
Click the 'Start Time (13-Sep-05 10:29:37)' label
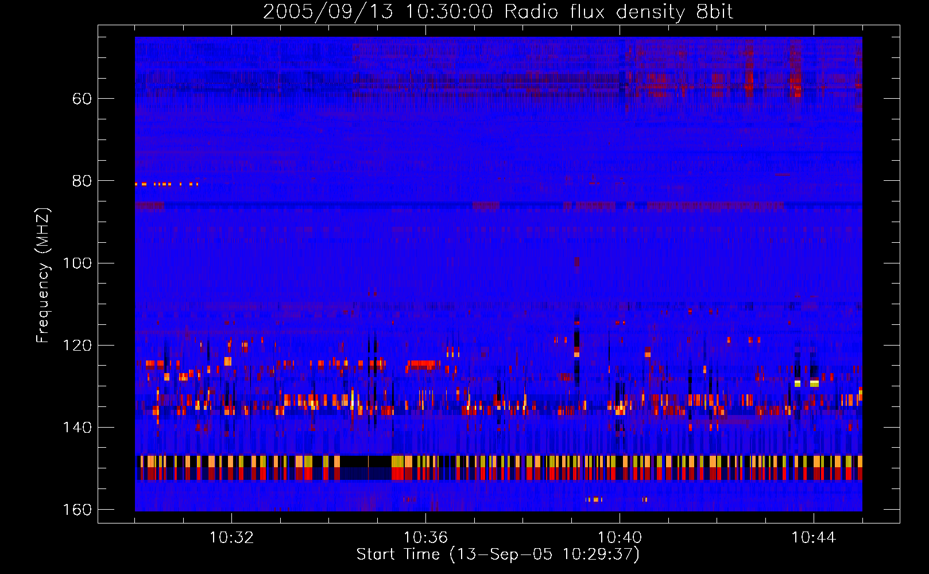click(498, 554)
